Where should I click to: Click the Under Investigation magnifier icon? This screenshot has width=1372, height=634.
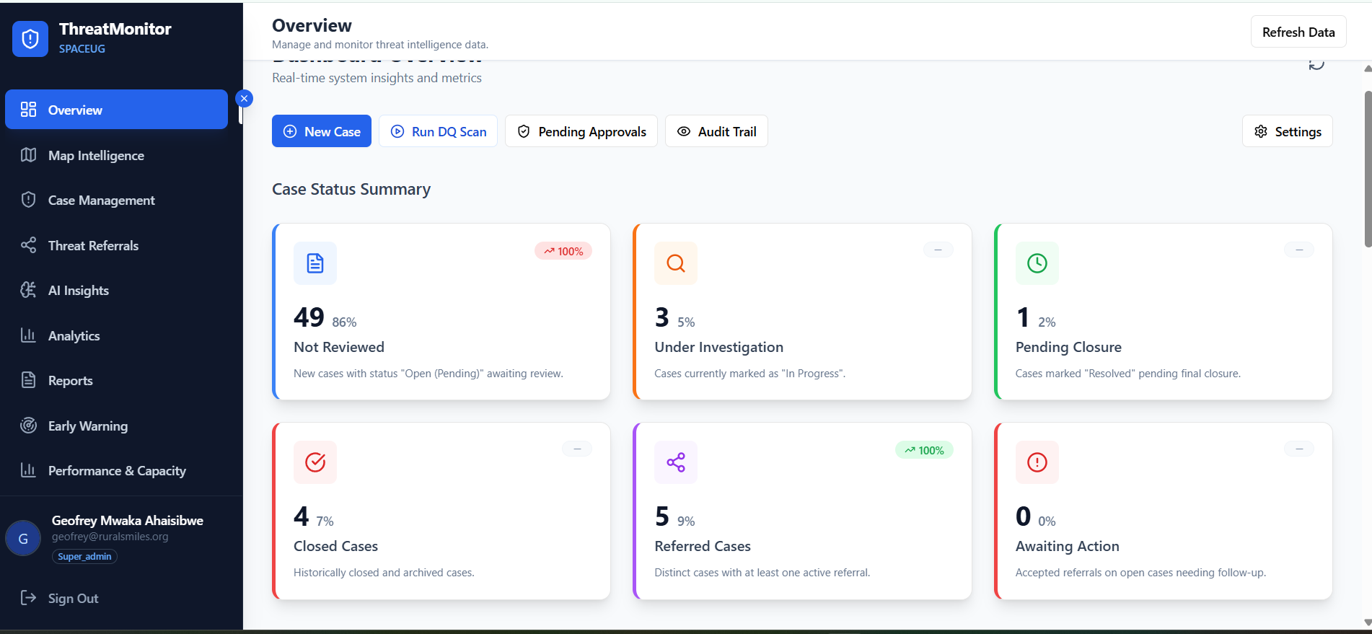[x=676, y=263]
